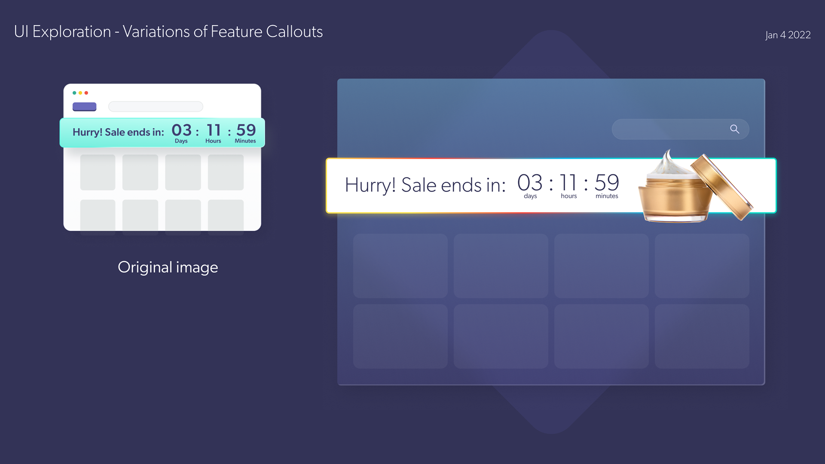Click the 'Jan 4 2022' date label
This screenshot has width=825, height=464.
(788, 35)
